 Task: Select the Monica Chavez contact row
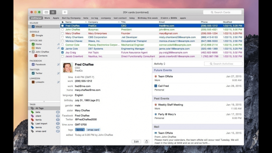(x=152, y=41)
